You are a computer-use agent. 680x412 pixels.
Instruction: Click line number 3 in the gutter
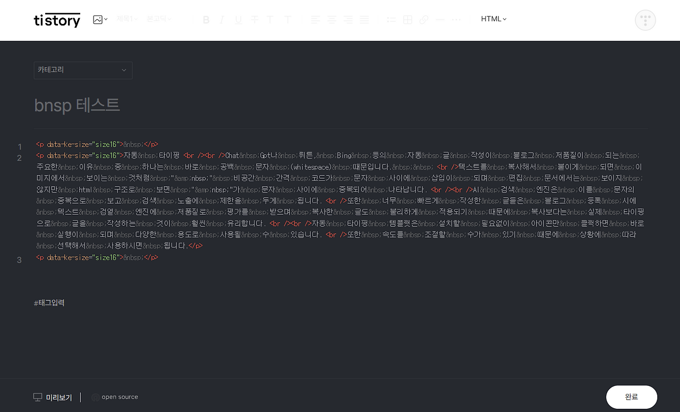point(20,260)
